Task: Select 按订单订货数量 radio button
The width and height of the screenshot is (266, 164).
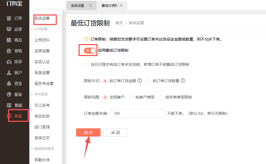Action: pyautogui.click(x=148, y=81)
